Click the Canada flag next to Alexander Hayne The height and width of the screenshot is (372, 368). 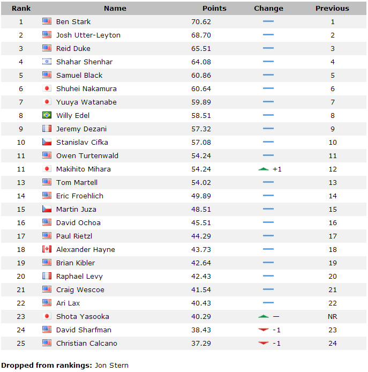(x=47, y=249)
